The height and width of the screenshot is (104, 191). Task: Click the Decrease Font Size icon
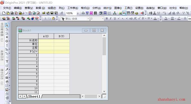(x=139, y=18)
